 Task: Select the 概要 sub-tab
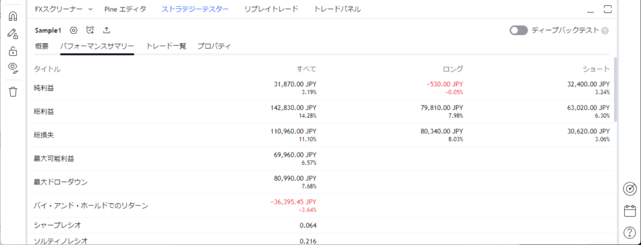point(42,46)
